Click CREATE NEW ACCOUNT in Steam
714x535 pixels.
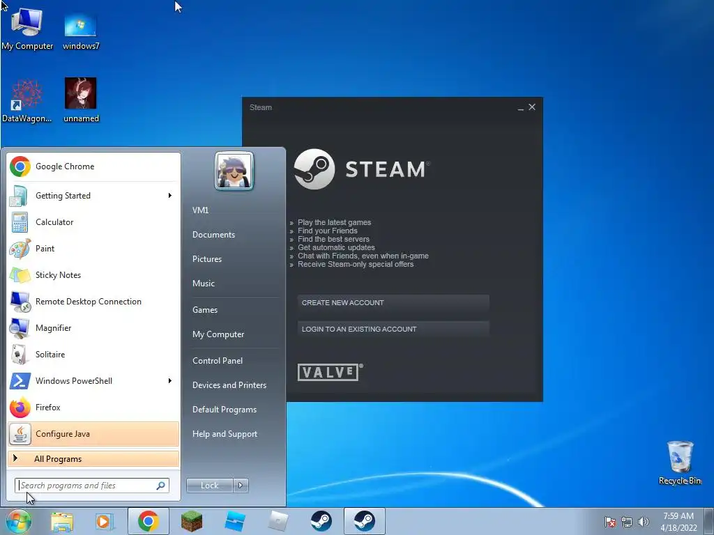pos(393,303)
